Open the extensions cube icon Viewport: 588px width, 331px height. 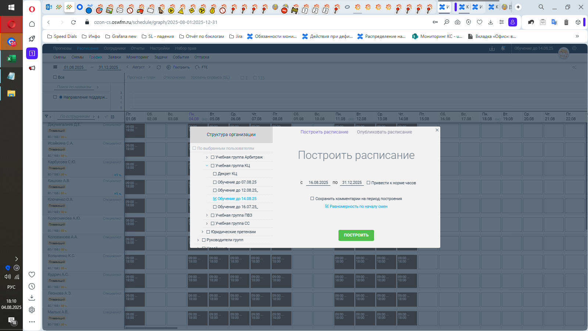pos(578,22)
